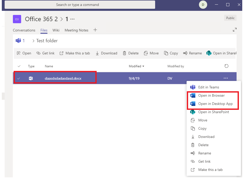Screen dimensions: 251x182
Task: Click SharePoint icon in context menu
Action: click(x=193, y=112)
